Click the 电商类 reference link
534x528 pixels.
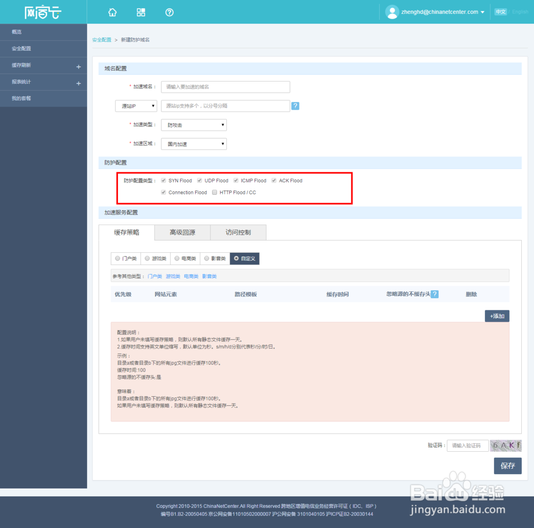click(x=191, y=276)
